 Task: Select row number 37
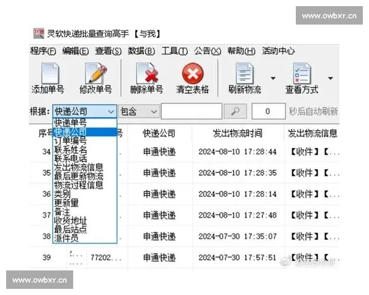pyautogui.click(x=47, y=215)
